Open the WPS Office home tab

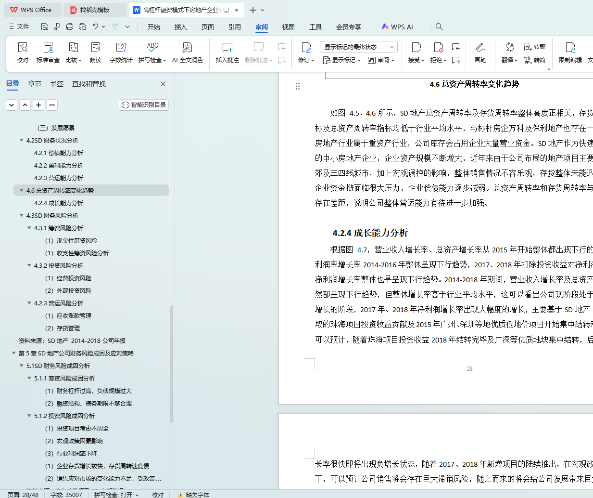pyautogui.click(x=32, y=10)
